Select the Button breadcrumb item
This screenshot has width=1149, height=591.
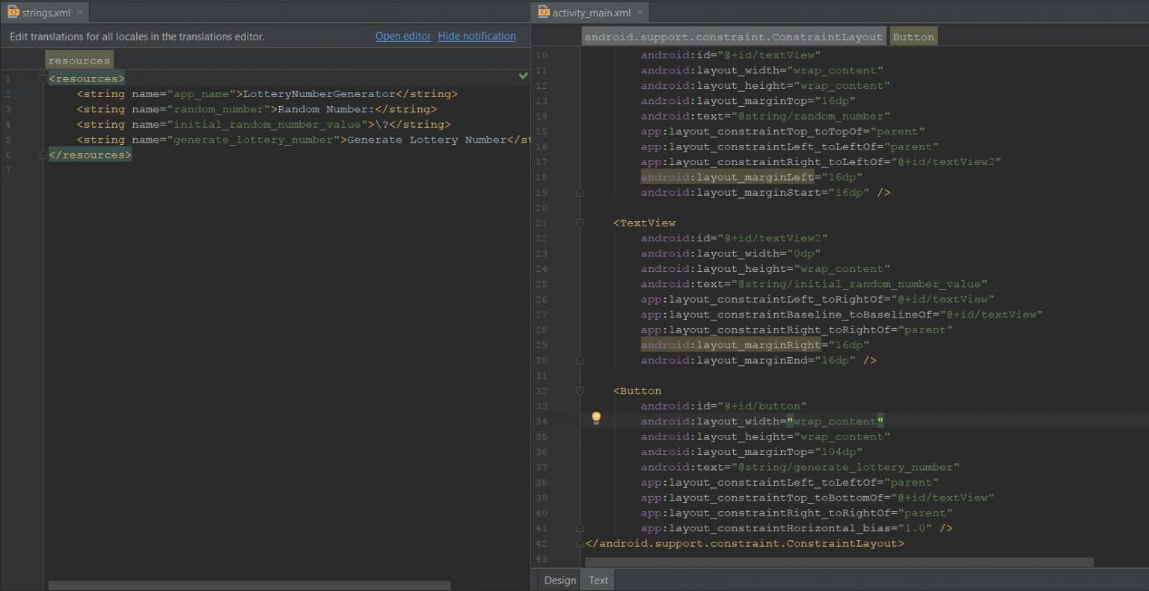click(913, 37)
